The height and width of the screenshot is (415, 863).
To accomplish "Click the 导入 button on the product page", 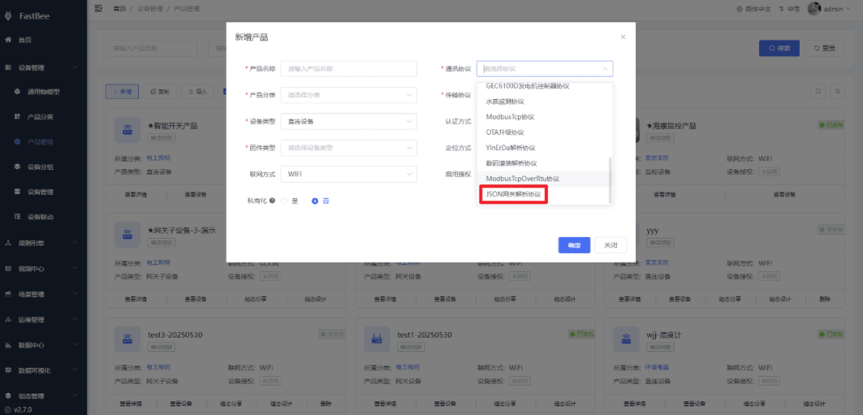I will (197, 92).
